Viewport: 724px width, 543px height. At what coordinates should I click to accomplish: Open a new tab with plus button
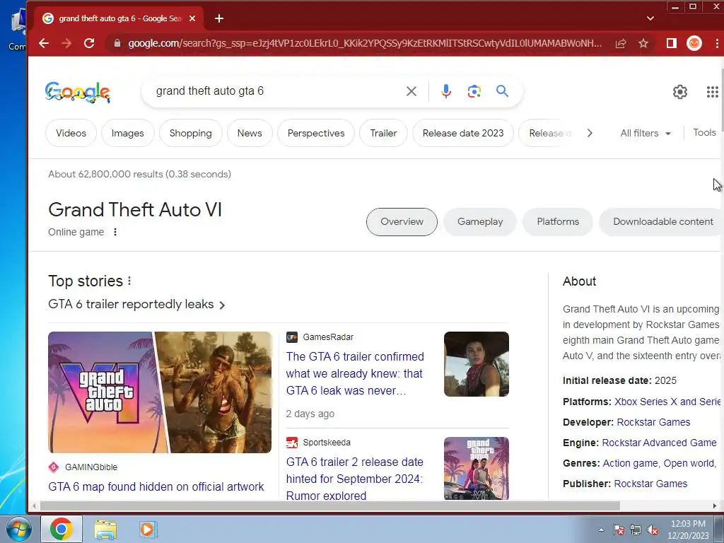click(219, 18)
